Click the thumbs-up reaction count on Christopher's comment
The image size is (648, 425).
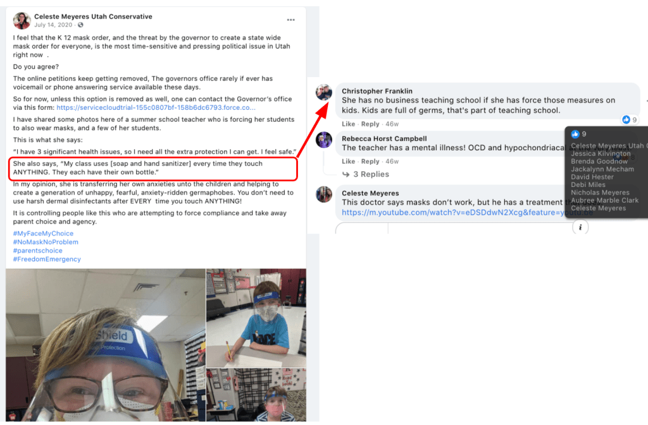[630, 119]
